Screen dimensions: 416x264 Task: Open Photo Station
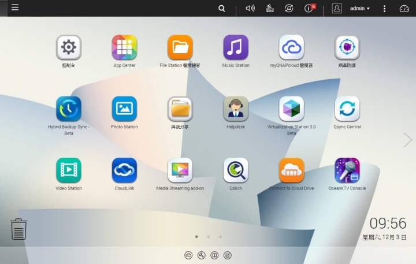tap(124, 109)
